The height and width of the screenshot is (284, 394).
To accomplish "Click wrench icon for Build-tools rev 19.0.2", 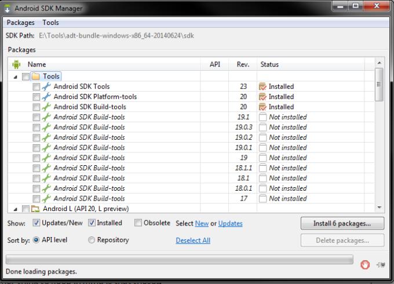I will click(46, 137).
